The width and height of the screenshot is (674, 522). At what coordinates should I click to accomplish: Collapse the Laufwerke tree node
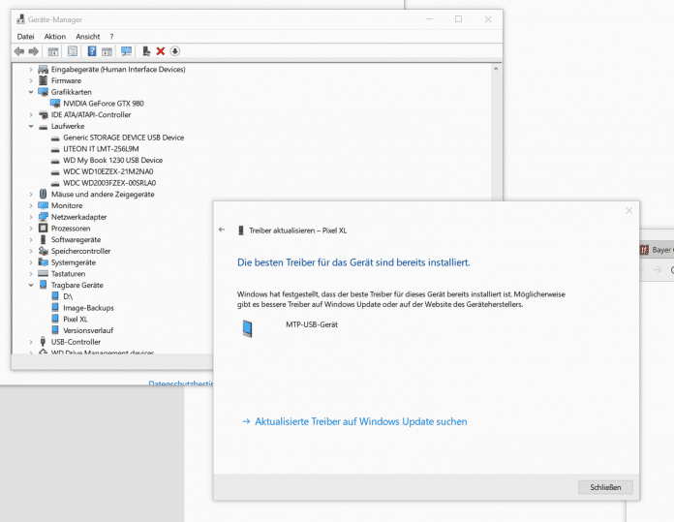[x=31, y=126]
